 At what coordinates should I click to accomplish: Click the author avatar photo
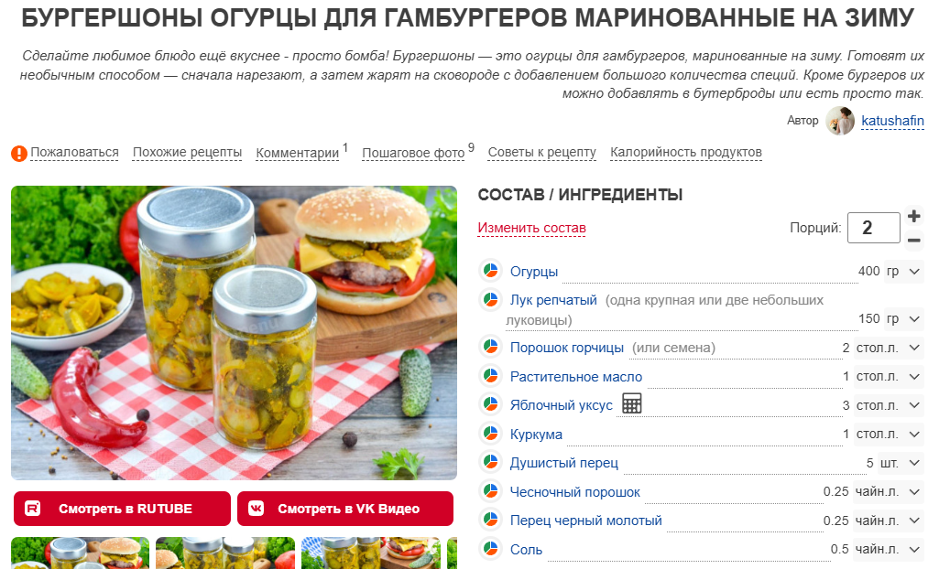[839, 121]
